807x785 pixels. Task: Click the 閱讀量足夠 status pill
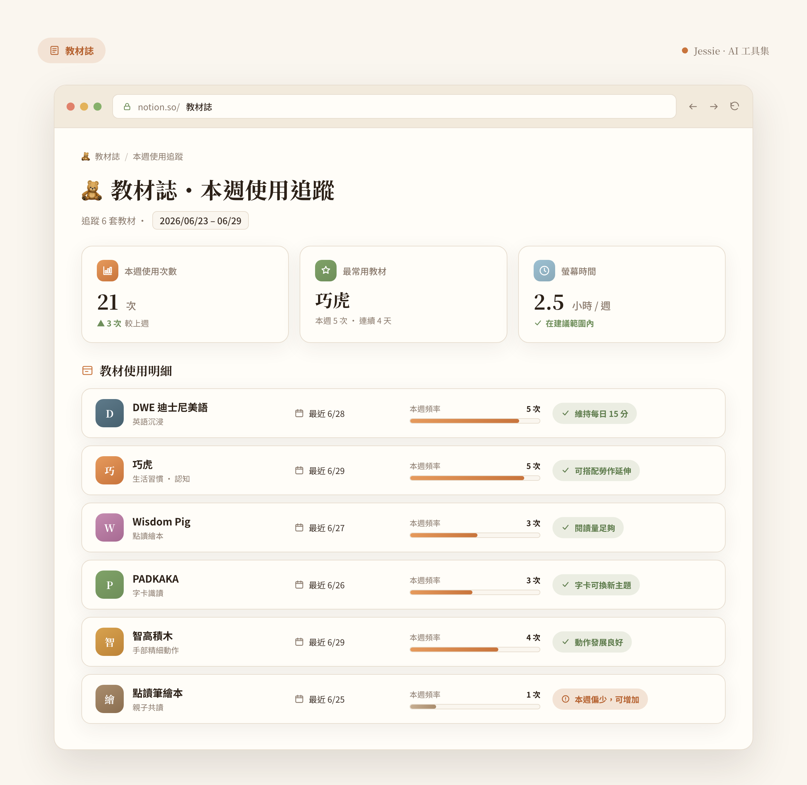click(x=588, y=528)
